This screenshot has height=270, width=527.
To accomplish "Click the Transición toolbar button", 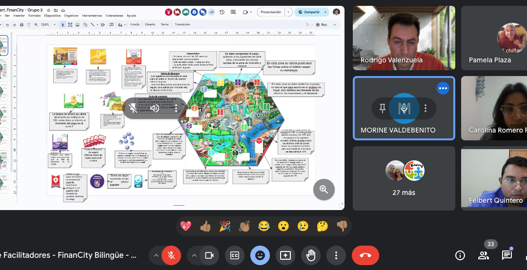I will tap(182, 24).
